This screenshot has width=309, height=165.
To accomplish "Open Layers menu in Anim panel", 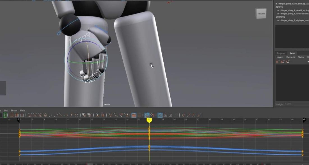I will tap(280, 57).
